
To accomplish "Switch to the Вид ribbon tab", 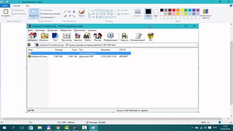I will coord(28,6).
